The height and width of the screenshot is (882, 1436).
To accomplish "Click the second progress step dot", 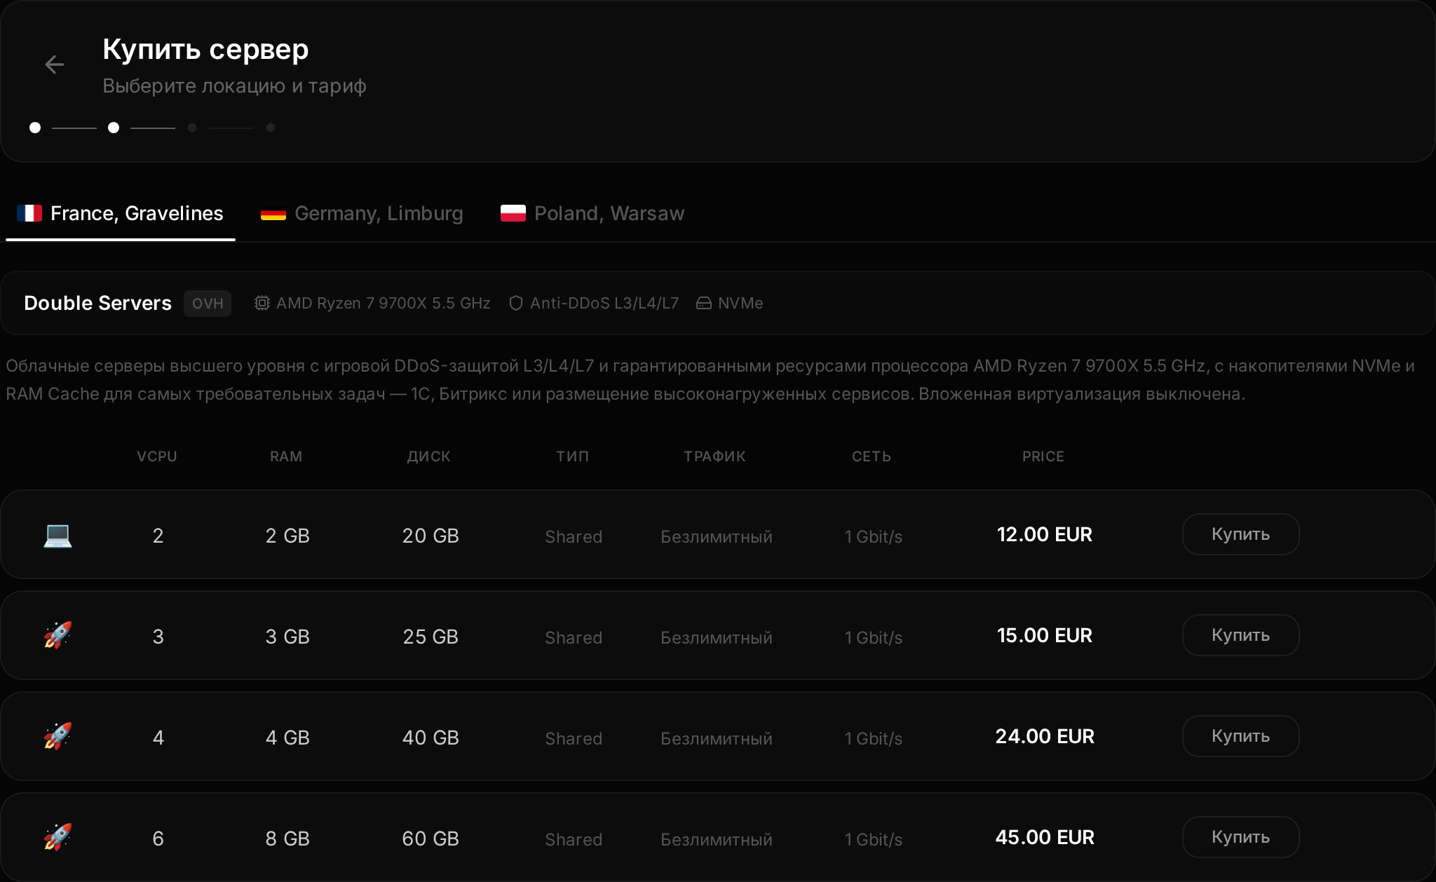I will pyautogui.click(x=114, y=128).
